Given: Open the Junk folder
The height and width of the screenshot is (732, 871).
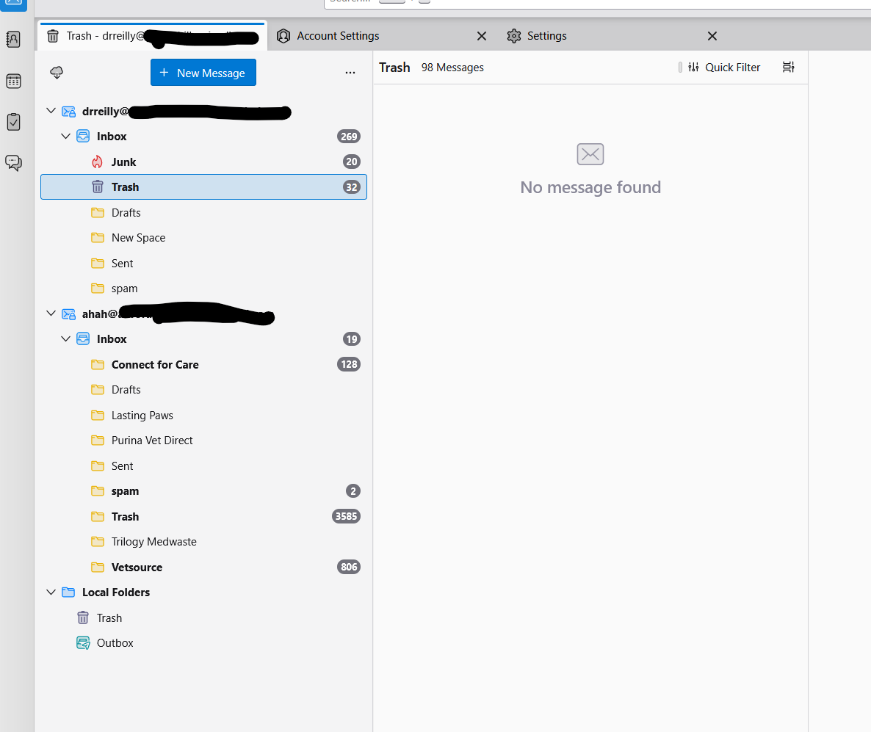Looking at the screenshot, I should point(203,162).
